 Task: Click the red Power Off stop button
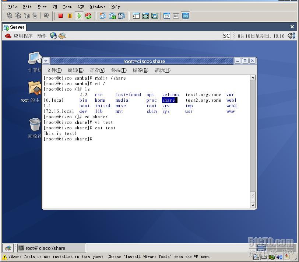(x=61, y=16)
